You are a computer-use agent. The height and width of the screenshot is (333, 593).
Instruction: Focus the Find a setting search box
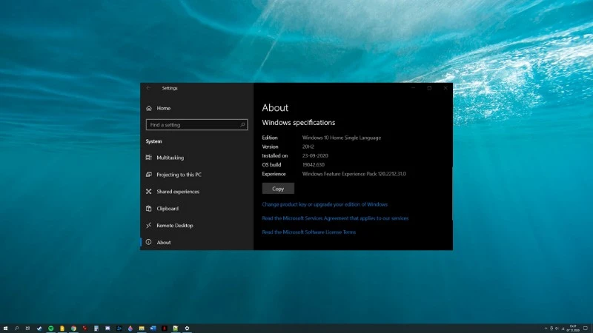pyautogui.click(x=196, y=124)
